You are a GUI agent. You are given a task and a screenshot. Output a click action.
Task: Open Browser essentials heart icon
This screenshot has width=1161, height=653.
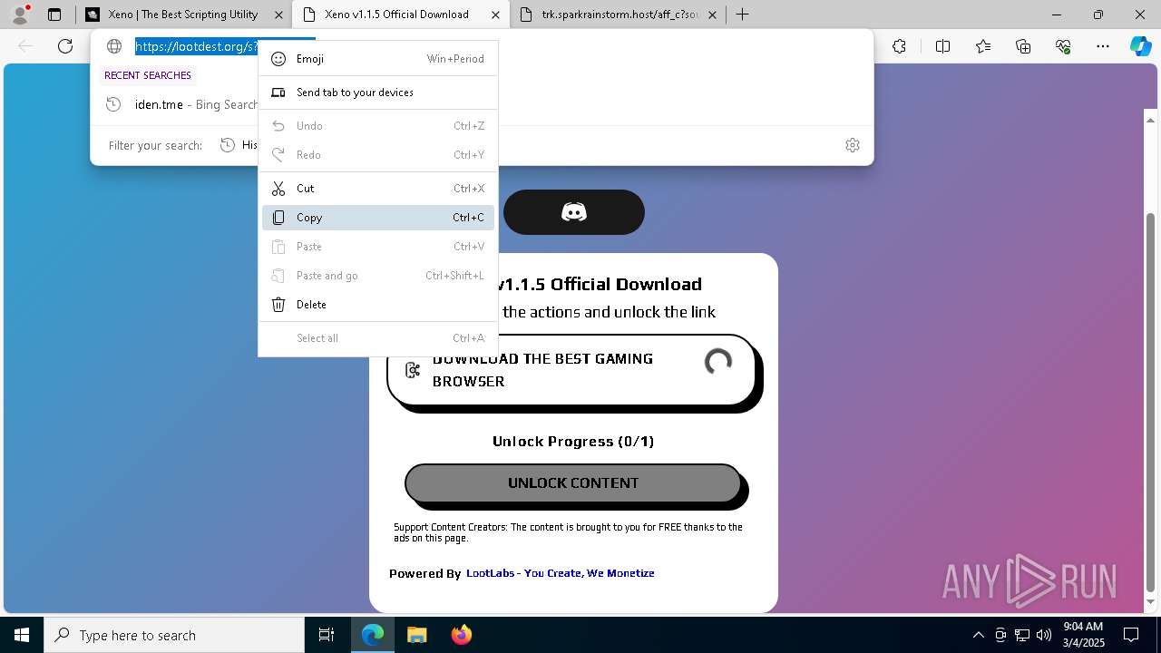(x=1063, y=46)
